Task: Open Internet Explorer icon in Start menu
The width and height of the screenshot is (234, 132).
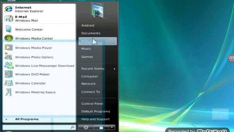Action: pos(8,9)
